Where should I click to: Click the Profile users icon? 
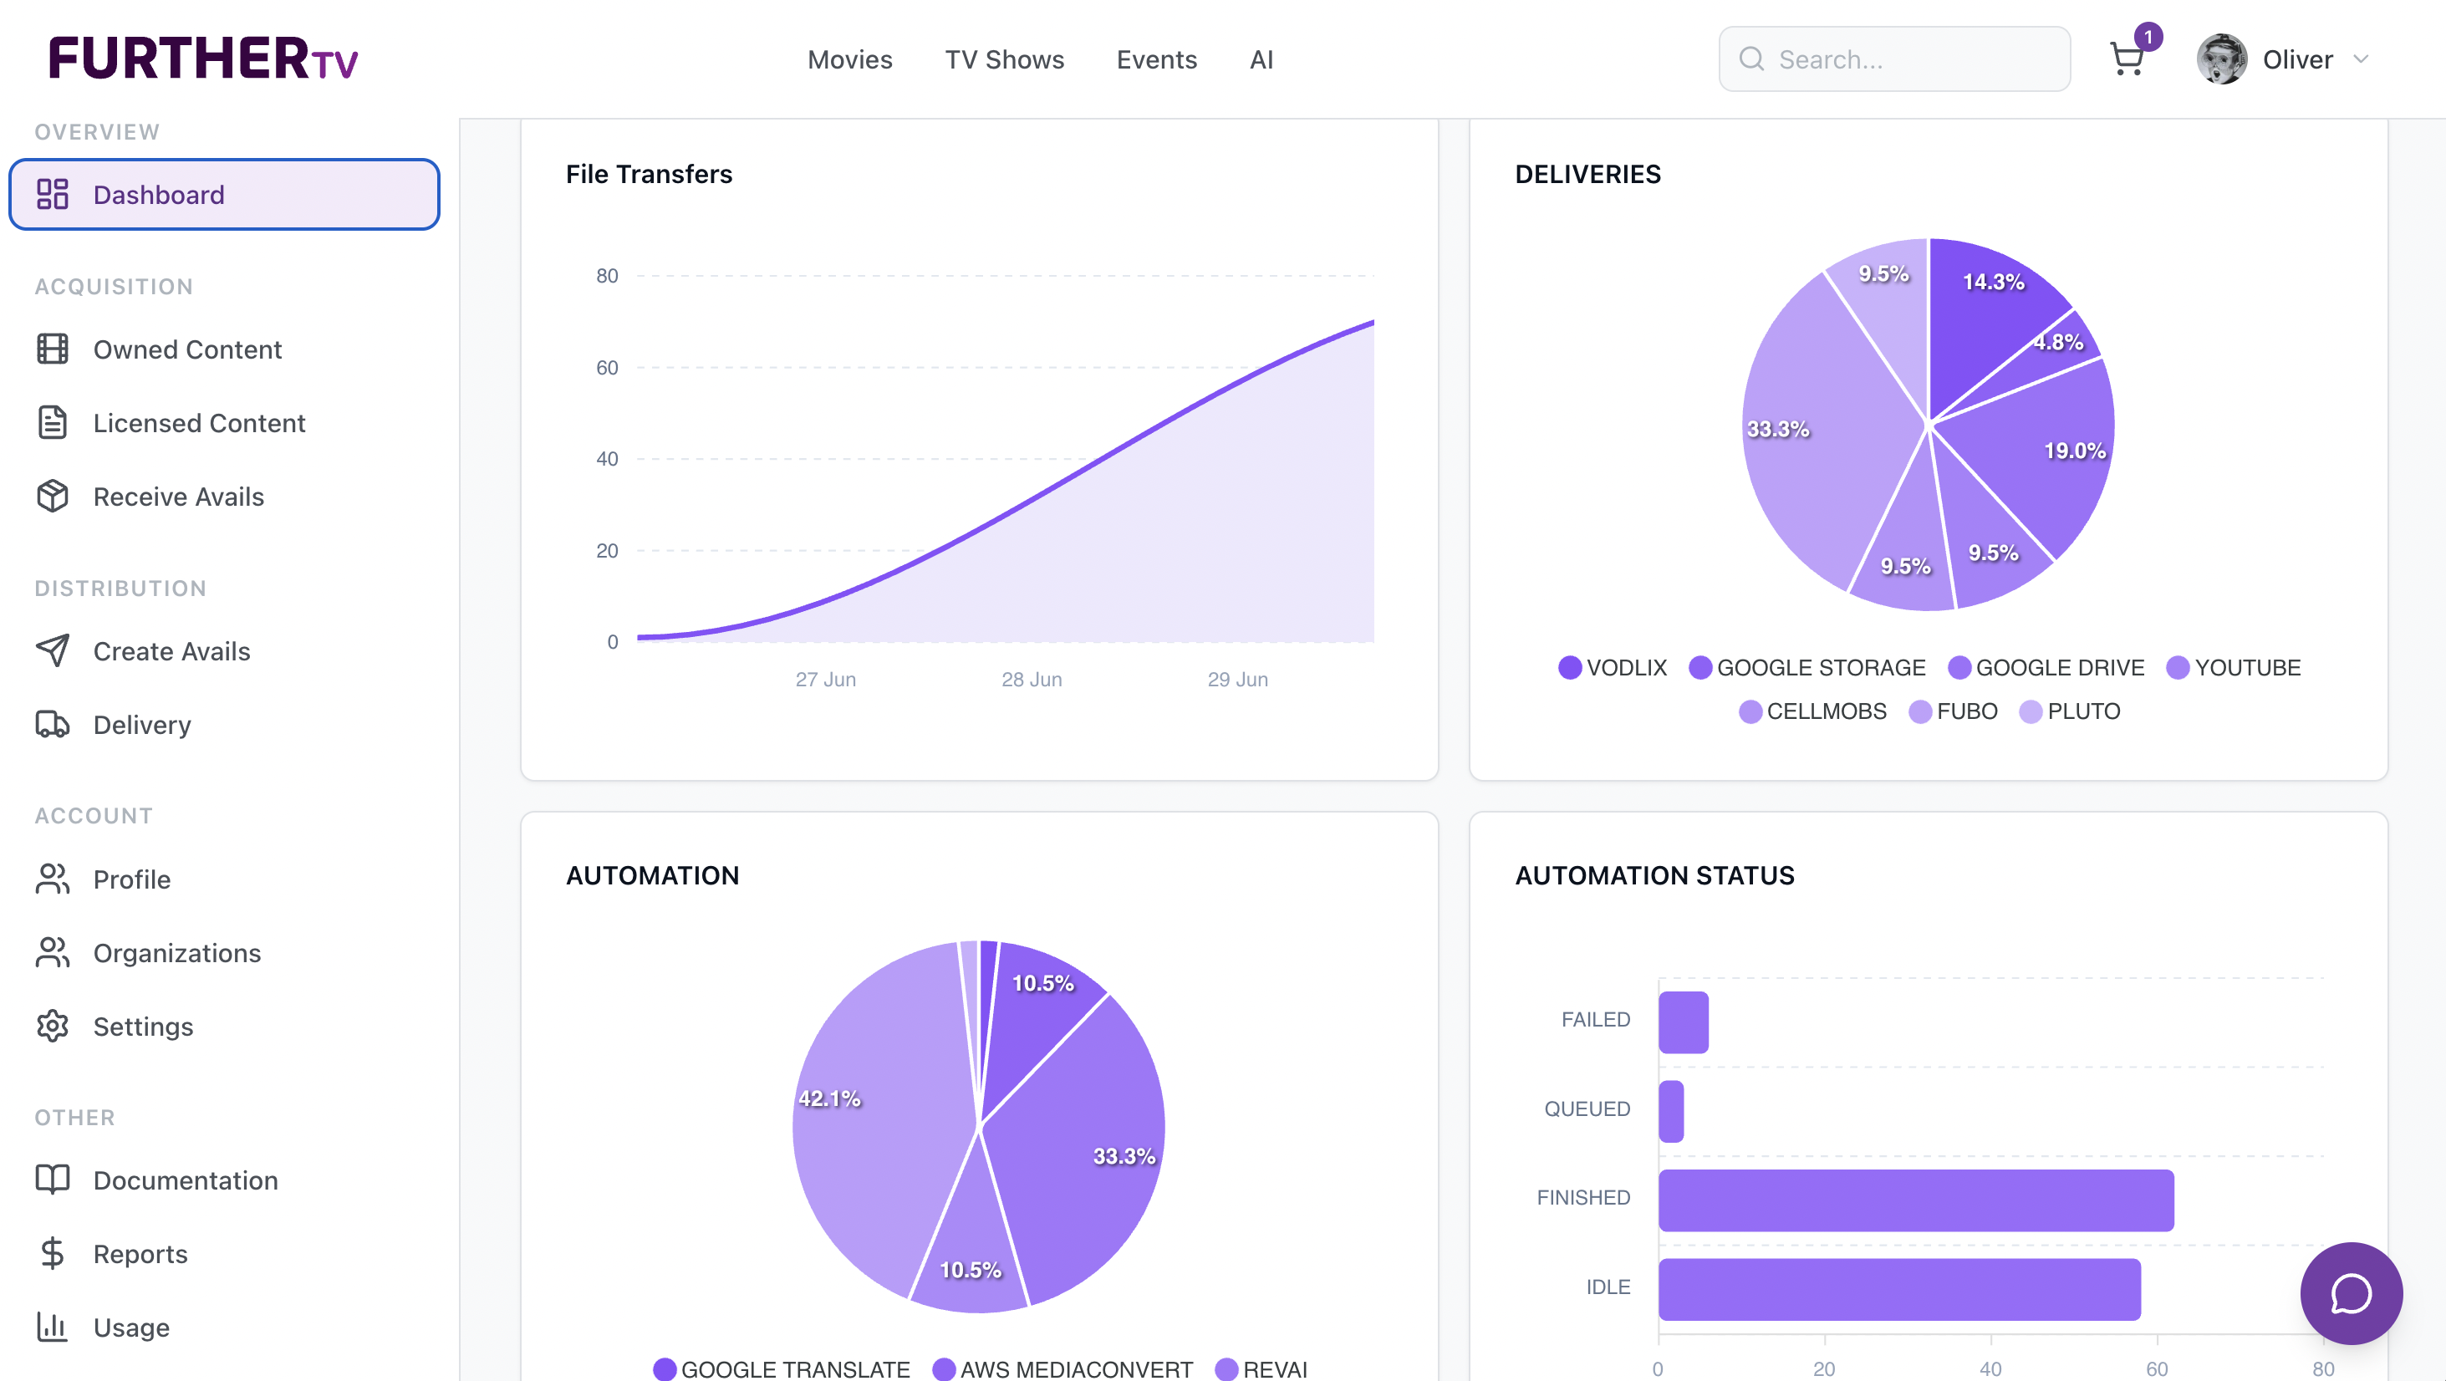[52, 879]
